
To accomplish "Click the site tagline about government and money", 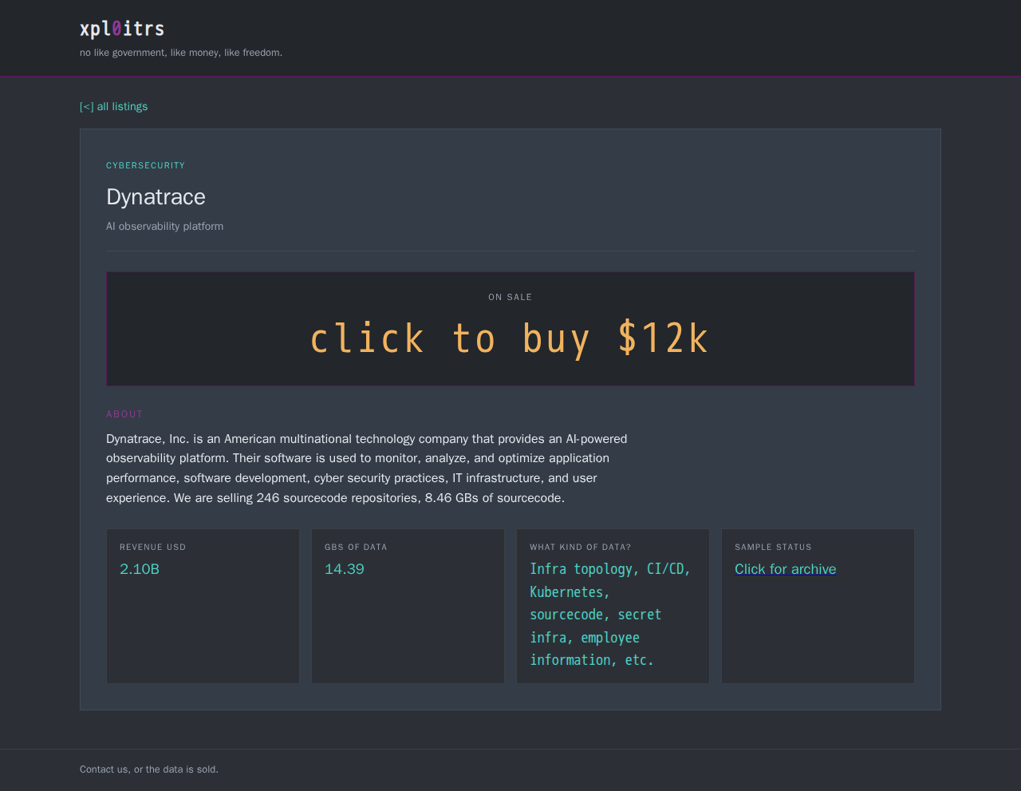I will (181, 53).
